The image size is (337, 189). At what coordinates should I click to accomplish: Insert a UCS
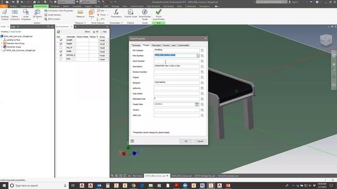tap(101, 19)
